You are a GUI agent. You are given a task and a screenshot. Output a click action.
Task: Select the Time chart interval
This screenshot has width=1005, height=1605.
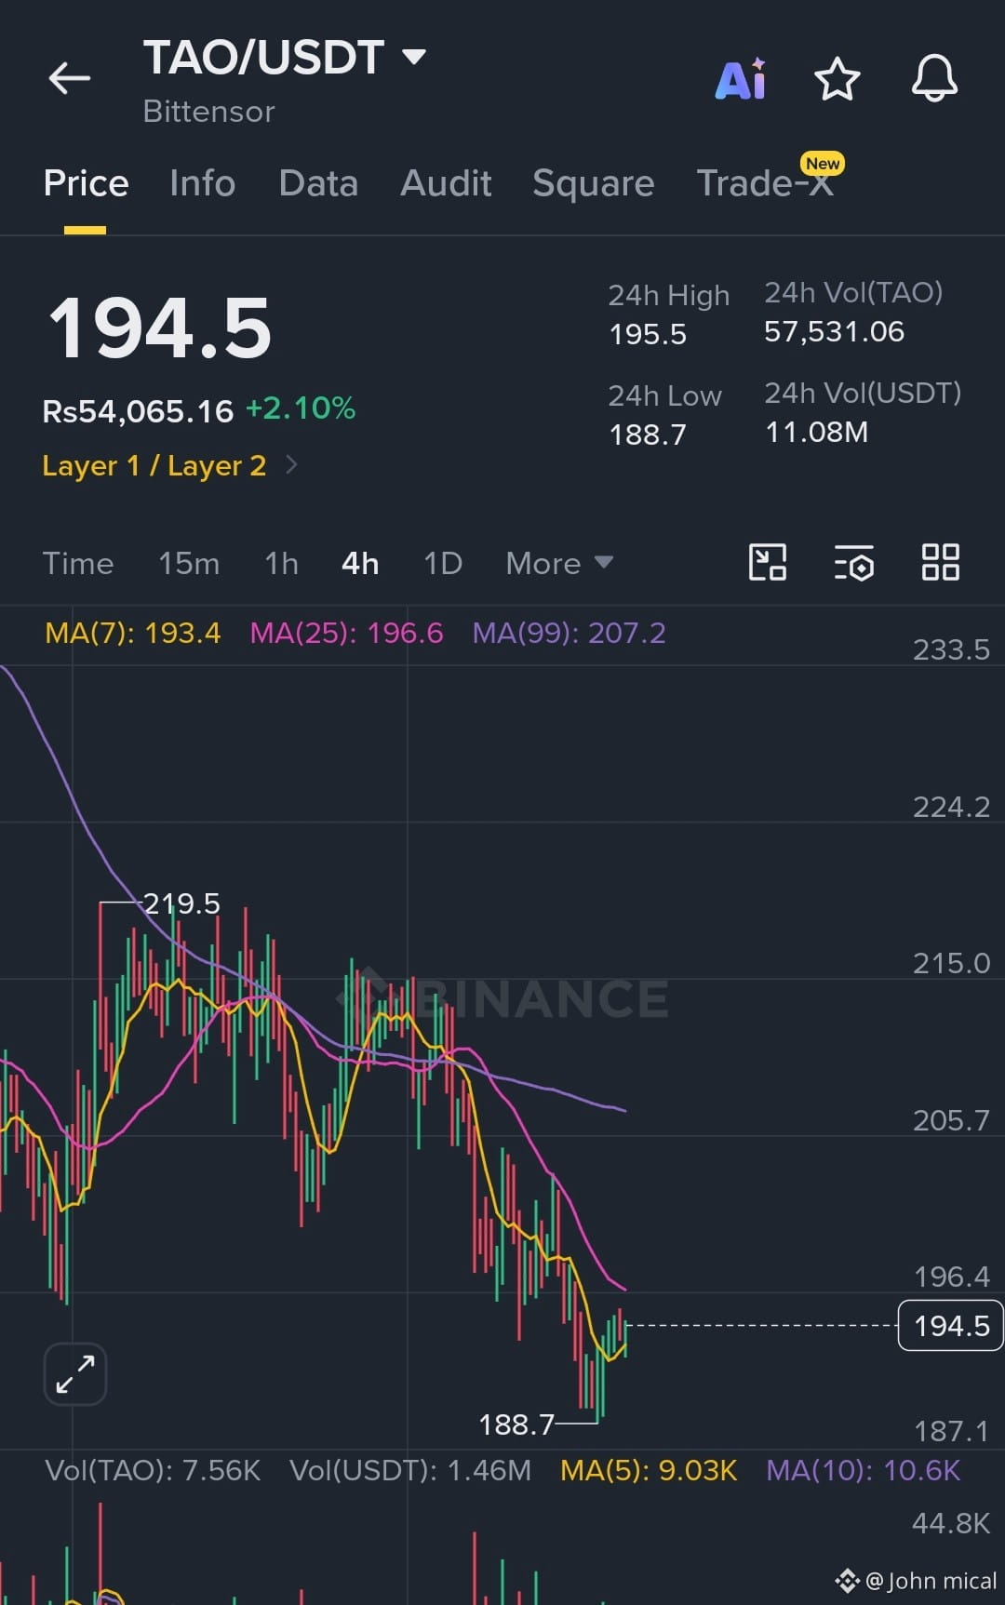[78, 563]
